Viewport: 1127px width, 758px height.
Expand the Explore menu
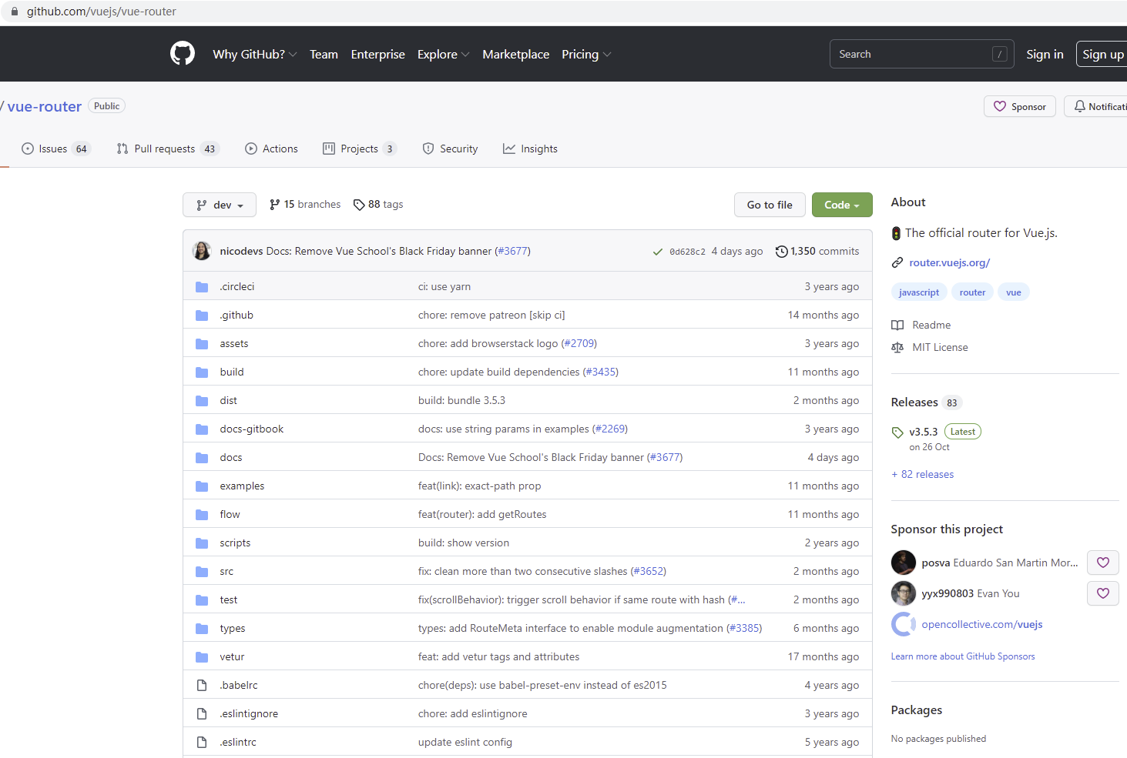click(x=443, y=55)
